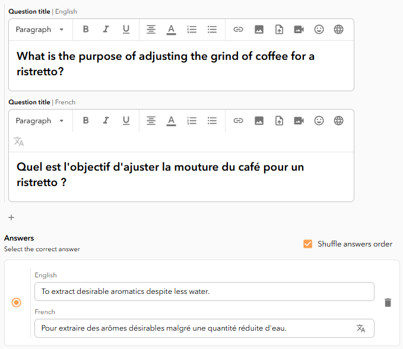Apply italic in French question toolbar

click(x=106, y=120)
